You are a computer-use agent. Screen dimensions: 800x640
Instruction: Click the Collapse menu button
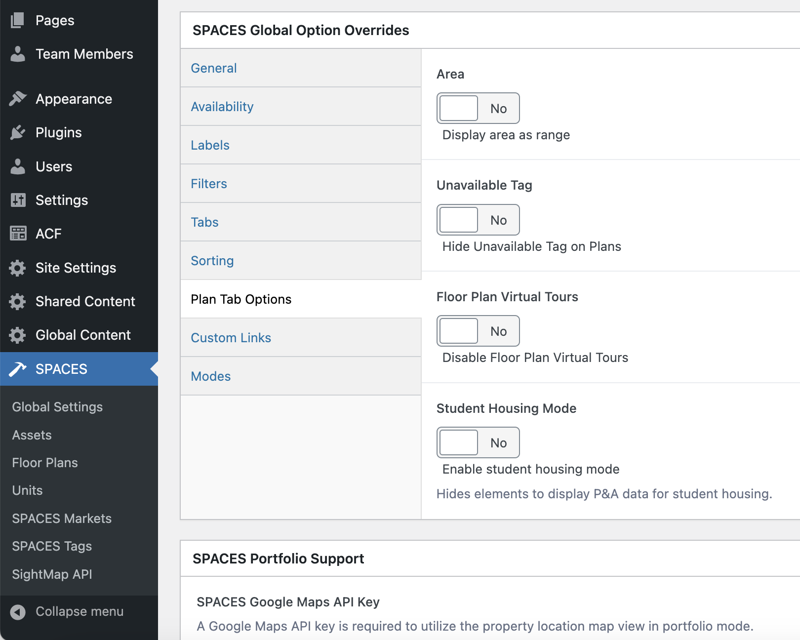79,612
